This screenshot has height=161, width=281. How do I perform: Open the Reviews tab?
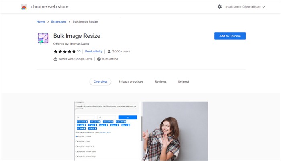click(161, 81)
